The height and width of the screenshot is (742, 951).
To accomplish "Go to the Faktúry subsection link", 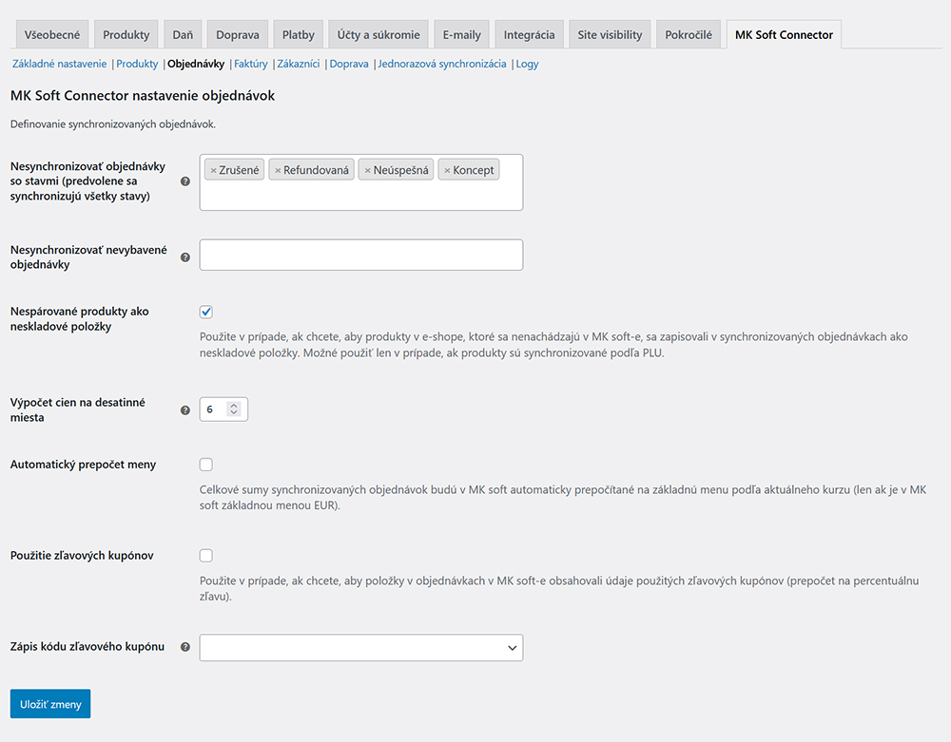I will [x=251, y=64].
